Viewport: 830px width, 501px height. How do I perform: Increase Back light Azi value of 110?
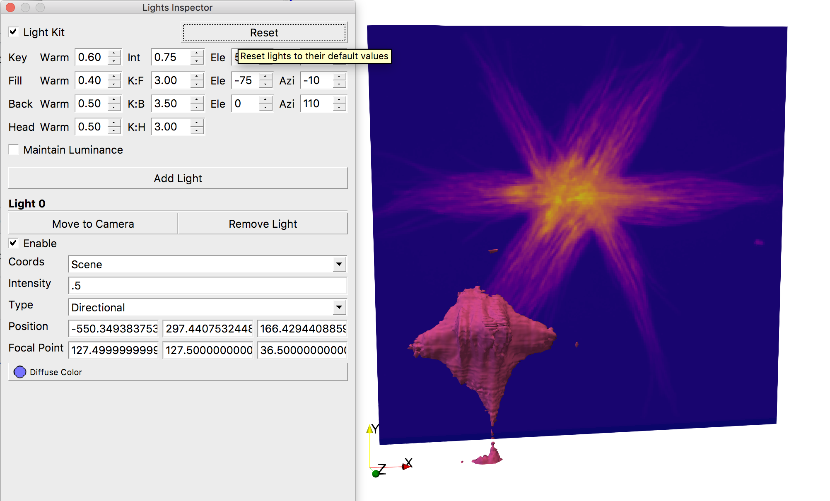pyautogui.click(x=339, y=100)
